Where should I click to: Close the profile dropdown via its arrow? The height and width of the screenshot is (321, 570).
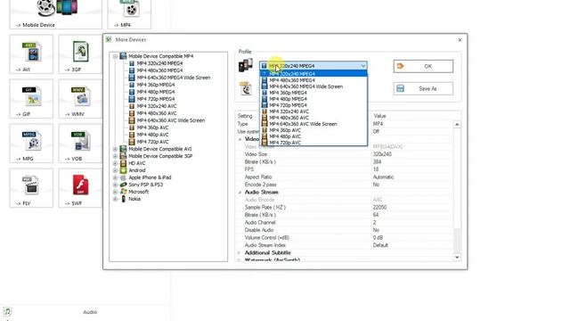[x=362, y=66]
